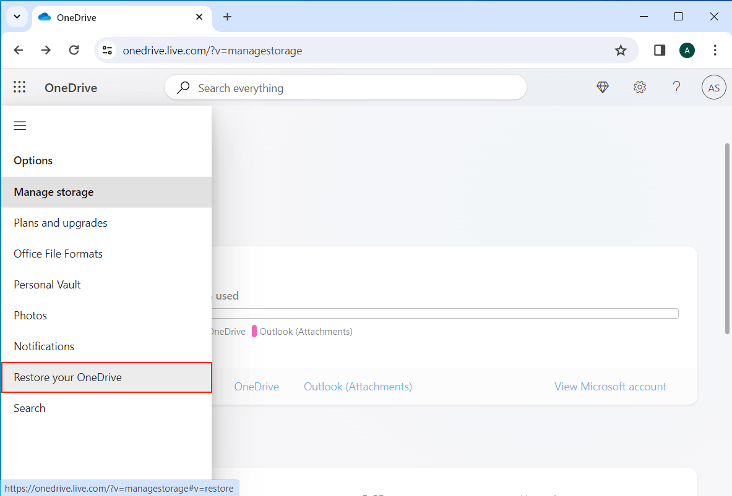Expand the tab search dropdown

pyautogui.click(x=17, y=17)
